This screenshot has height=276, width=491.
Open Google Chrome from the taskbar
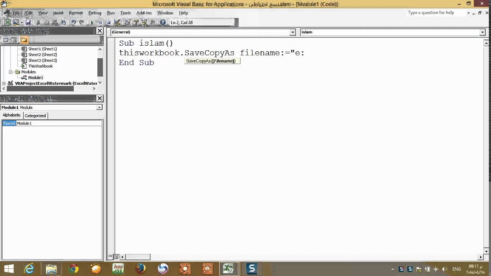(x=74, y=269)
